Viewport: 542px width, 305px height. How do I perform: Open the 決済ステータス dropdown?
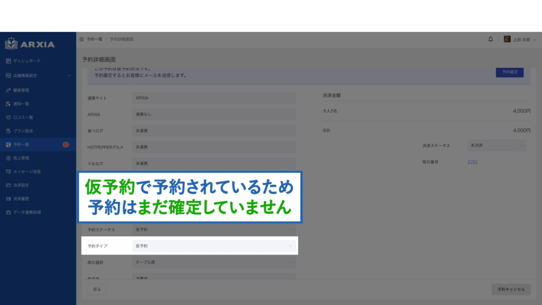tap(496, 145)
